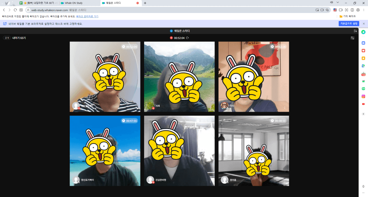This screenshot has height=197, width=368.
Task: Toggle the red recording indicator by the timer
Action: [x=171, y=38]
